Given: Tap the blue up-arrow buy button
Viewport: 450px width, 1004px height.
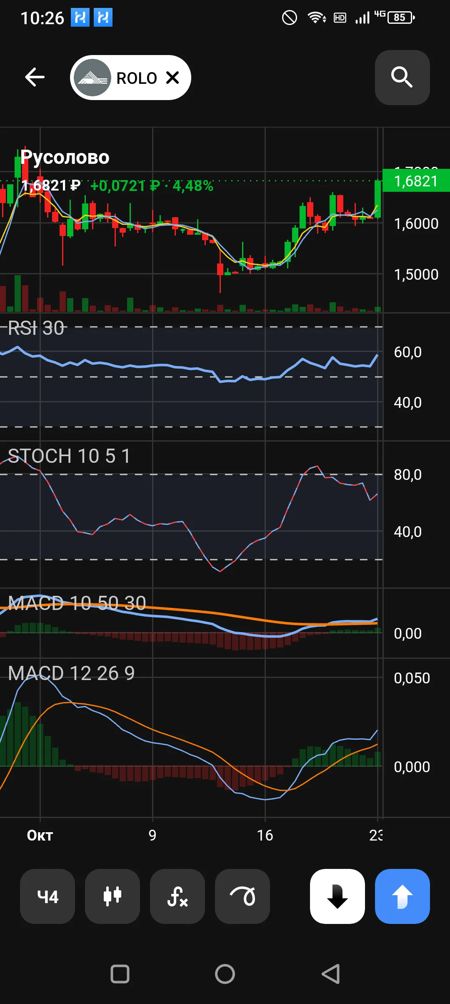Looking at the screenshot, I should coord(402,896).
